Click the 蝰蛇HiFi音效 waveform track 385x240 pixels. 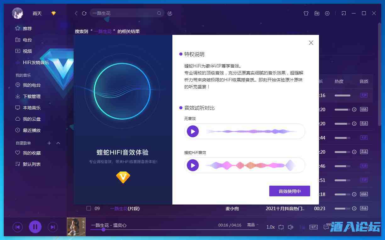[x=251, y=165]
